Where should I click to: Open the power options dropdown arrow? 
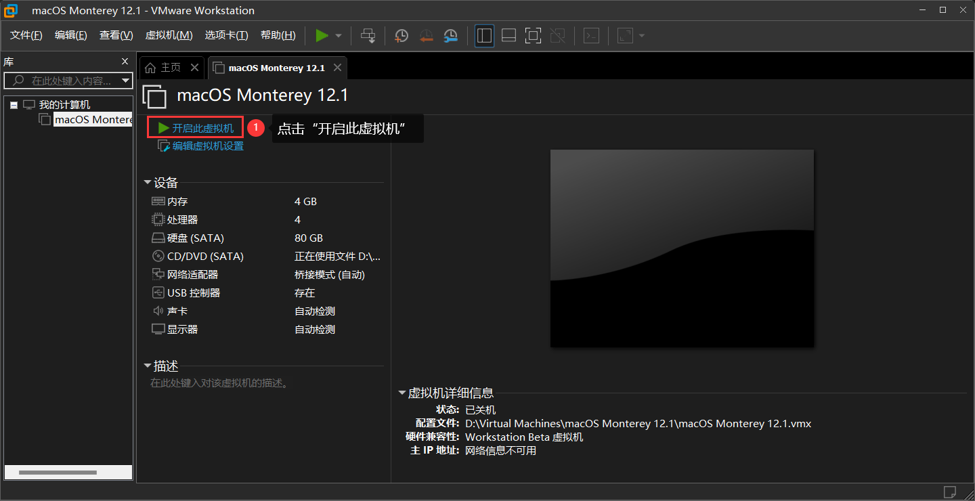click(x=339, y=35)
